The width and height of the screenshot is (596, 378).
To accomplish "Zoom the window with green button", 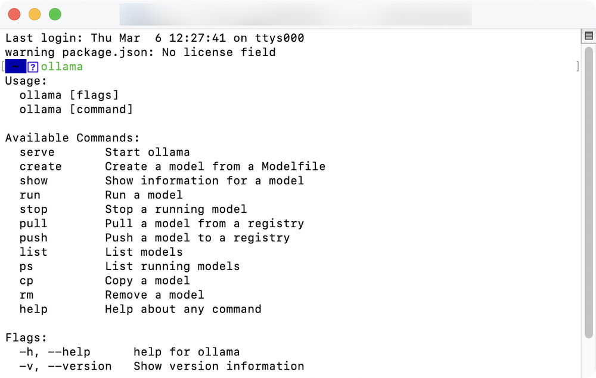I will [55, 14].
